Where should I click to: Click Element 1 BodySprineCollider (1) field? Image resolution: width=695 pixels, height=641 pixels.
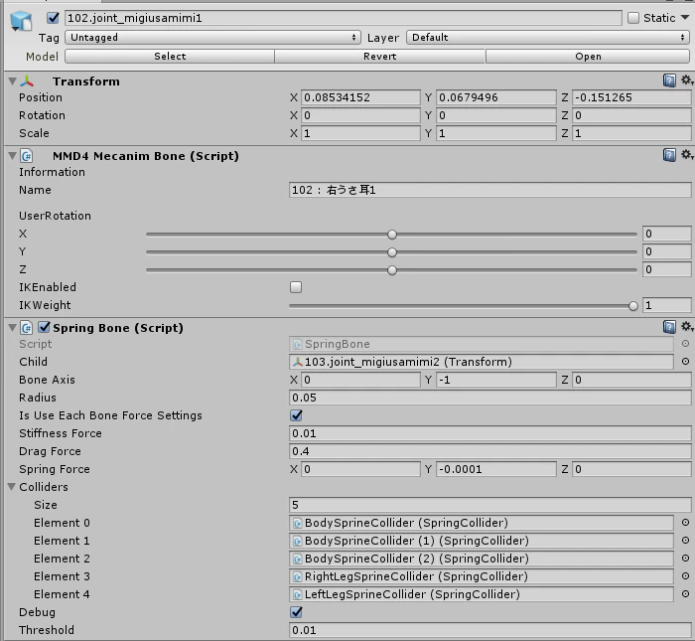pos(482,541)
